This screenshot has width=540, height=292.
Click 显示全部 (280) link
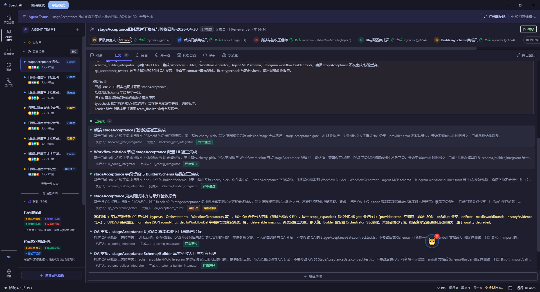50,184
